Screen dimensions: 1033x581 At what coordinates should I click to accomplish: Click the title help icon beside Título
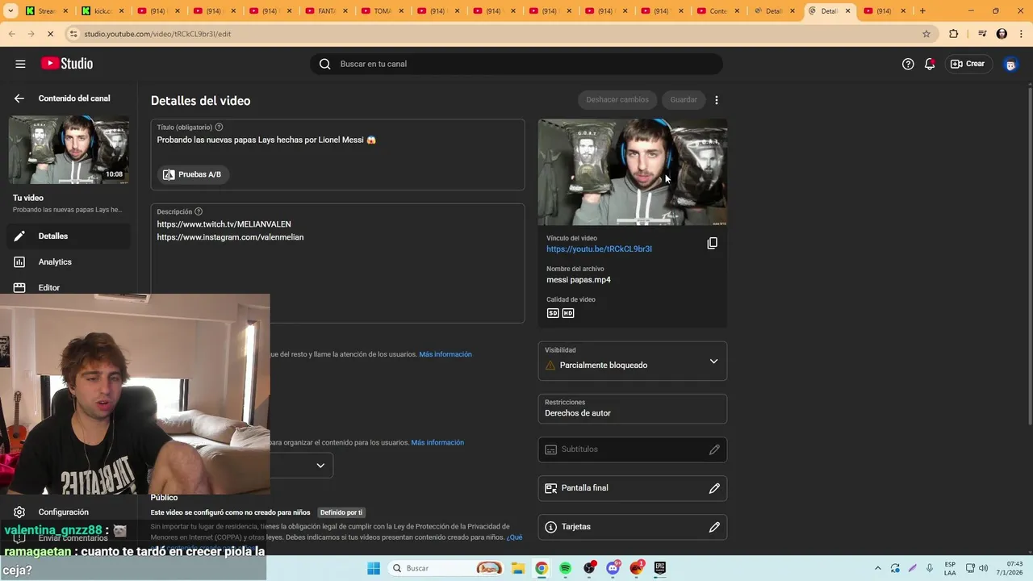(x=219, y=127)
